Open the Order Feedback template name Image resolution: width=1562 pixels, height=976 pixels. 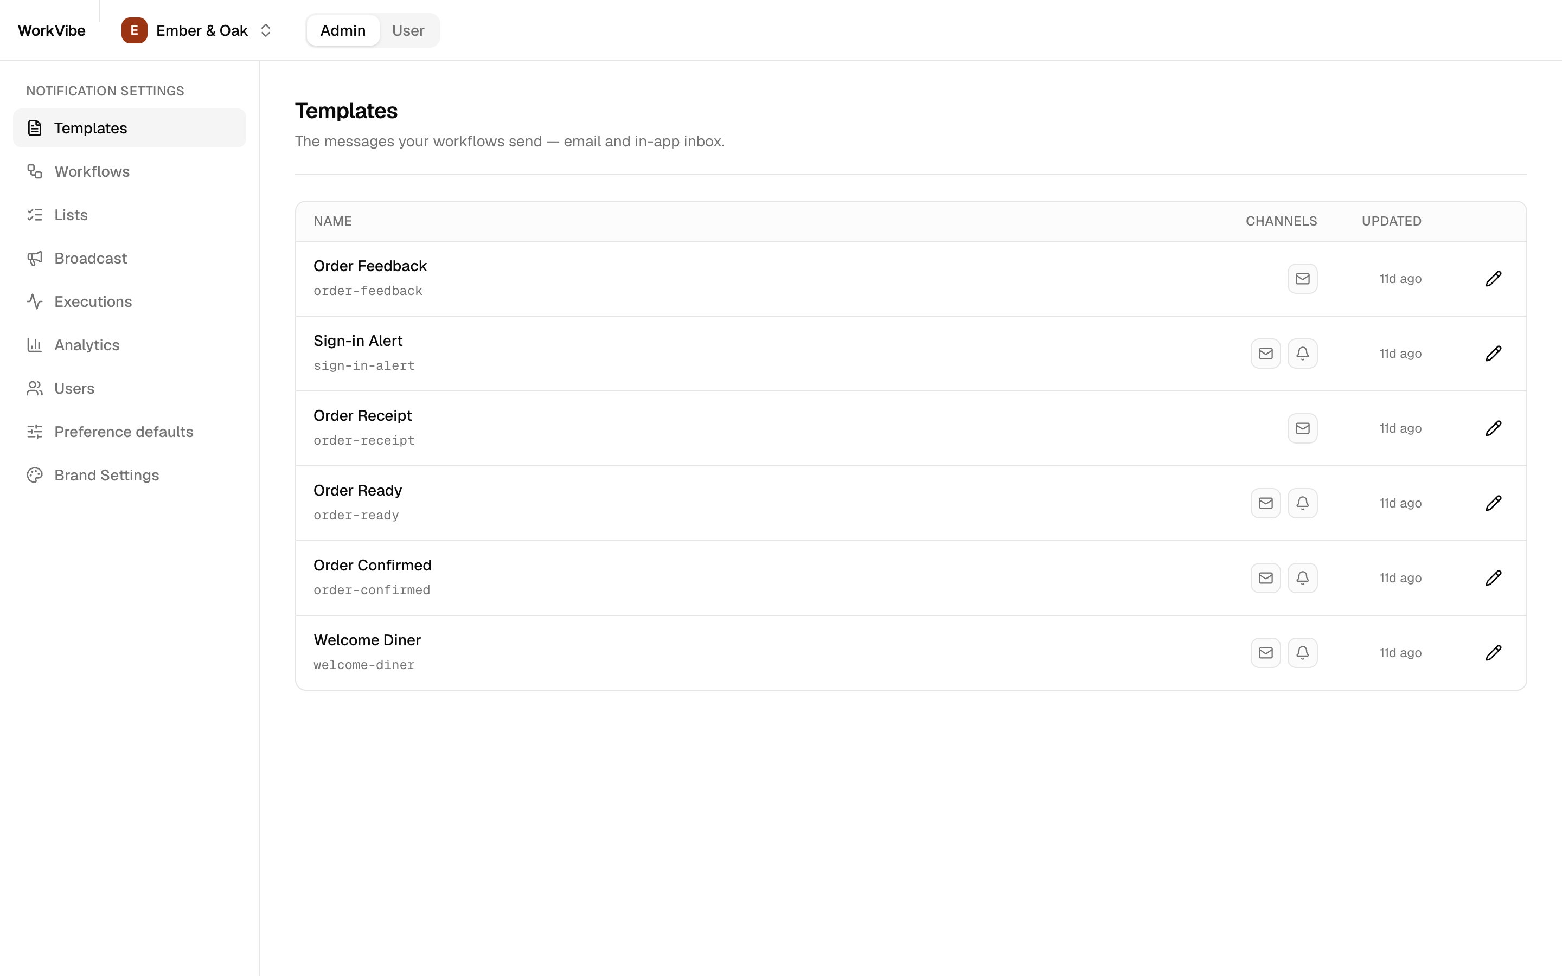(370, 266)
